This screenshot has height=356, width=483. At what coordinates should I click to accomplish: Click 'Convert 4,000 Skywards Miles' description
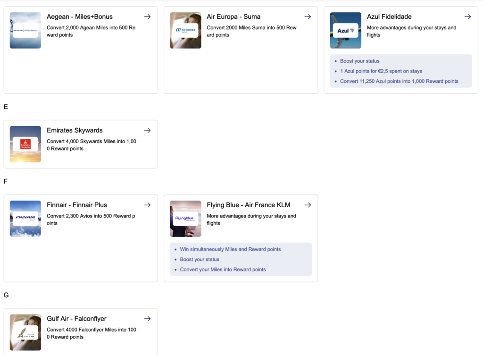91,145
